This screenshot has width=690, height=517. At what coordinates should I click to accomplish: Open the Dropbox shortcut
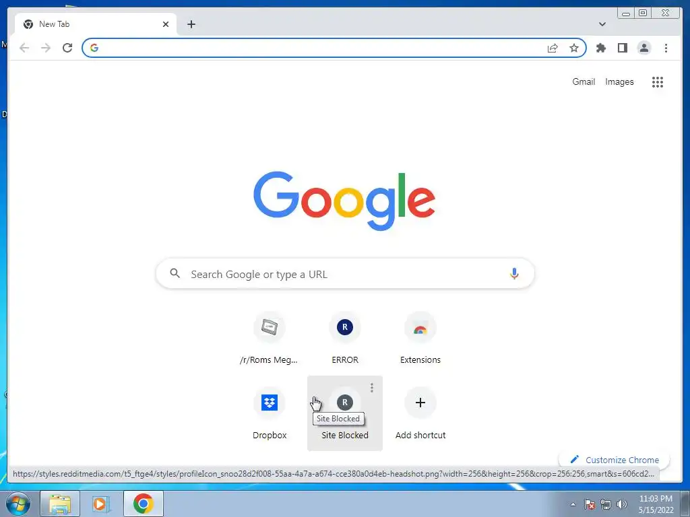coord(270,413)
